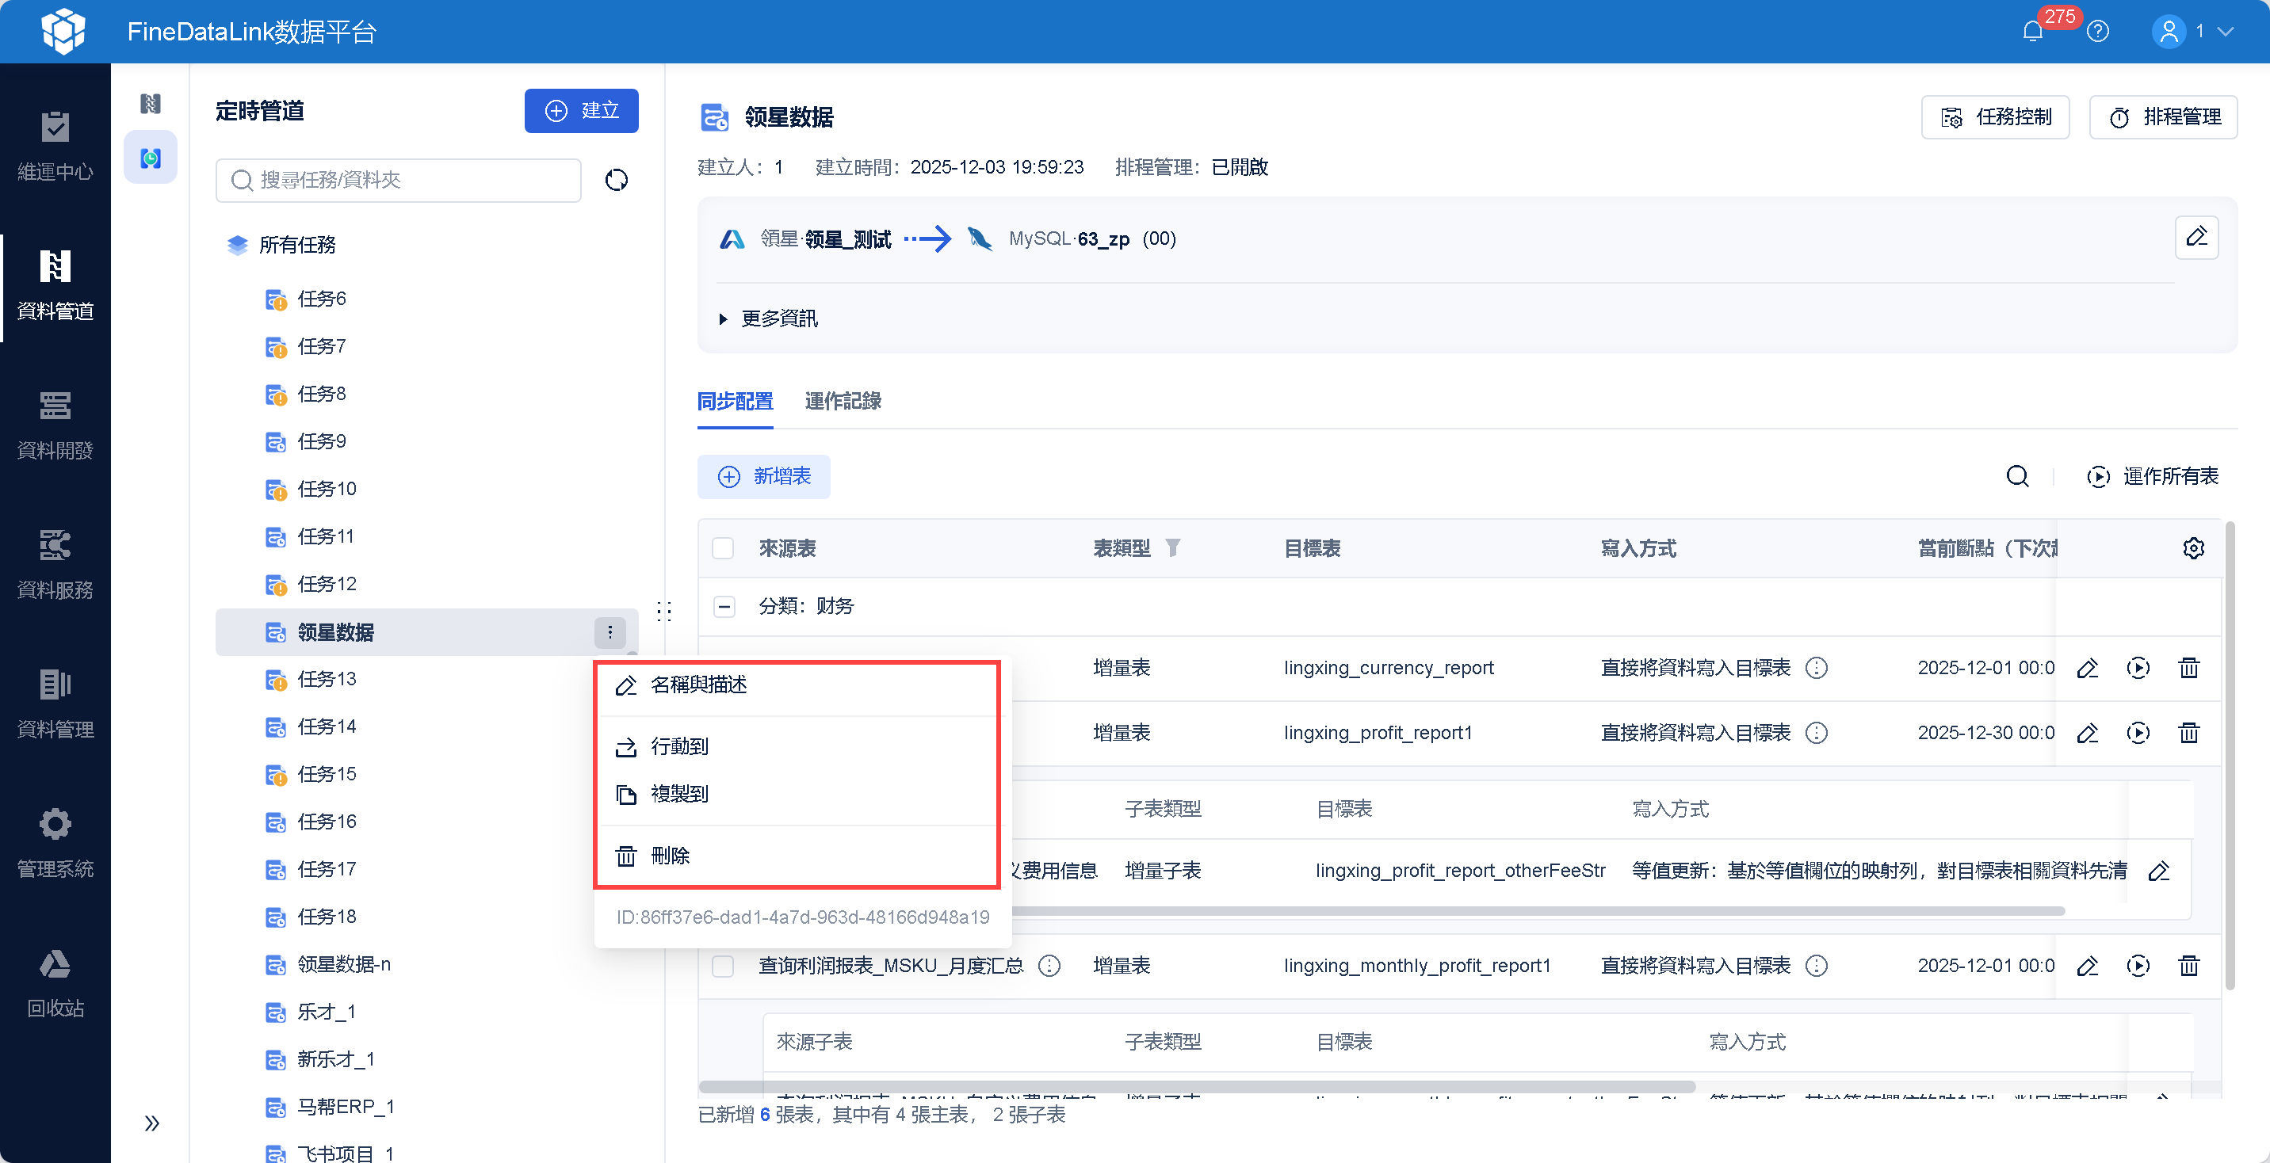This screenshot has height=1163, width=2270.
Task: Click the 排程管理 button
Action: pyautogui.click(x=2163, y=117)
